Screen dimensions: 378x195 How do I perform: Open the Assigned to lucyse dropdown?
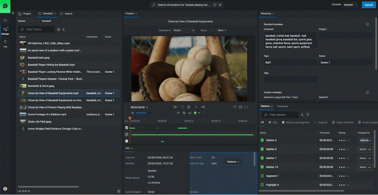point(184,30)
